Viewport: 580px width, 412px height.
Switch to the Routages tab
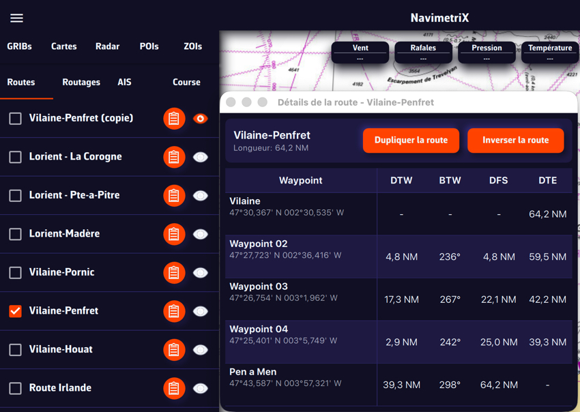coord(81,83)
